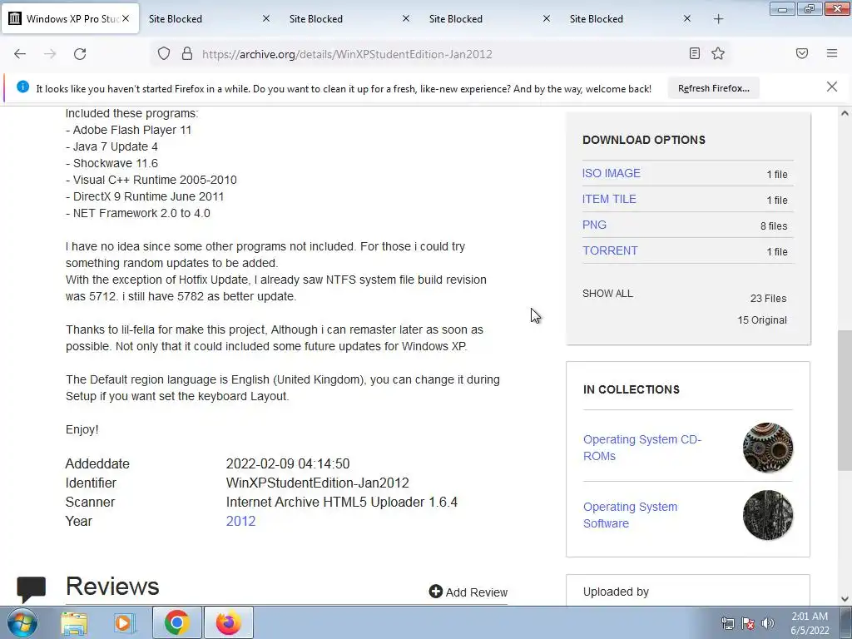Screen dimensions: 852x639
Task: Dismiss the Refresh Firefox notification bar
Action: click(x=832, y=87)
